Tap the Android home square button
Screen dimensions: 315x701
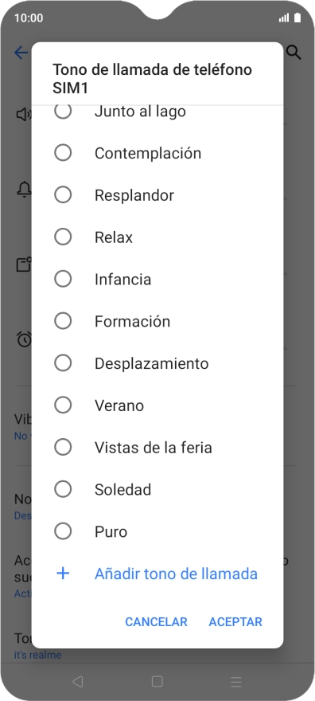tap(157, 681)
